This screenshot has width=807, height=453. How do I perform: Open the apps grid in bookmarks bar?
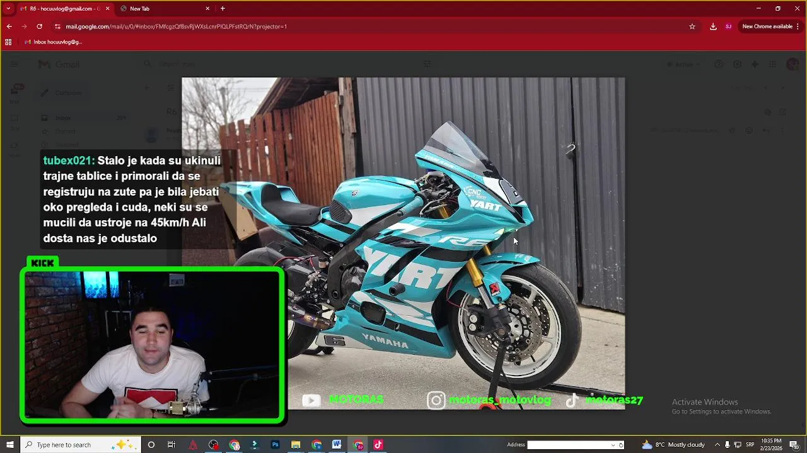[x=8, y=42]
